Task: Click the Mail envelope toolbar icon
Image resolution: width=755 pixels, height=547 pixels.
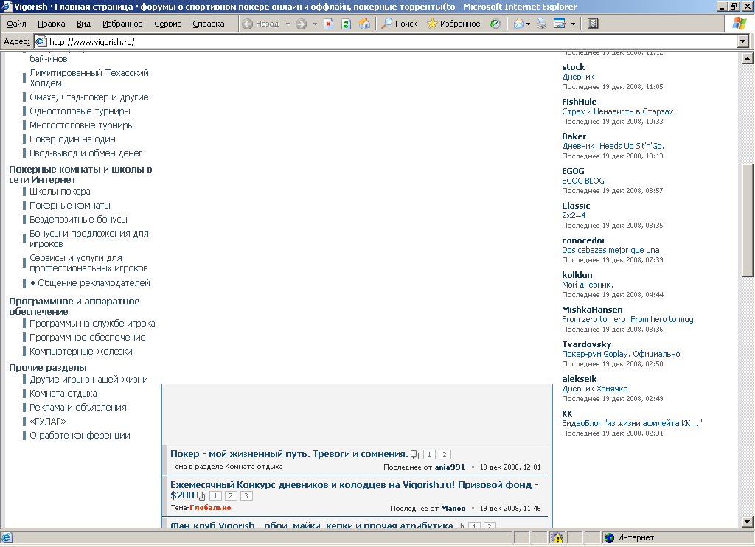Action: pos(518,24)
